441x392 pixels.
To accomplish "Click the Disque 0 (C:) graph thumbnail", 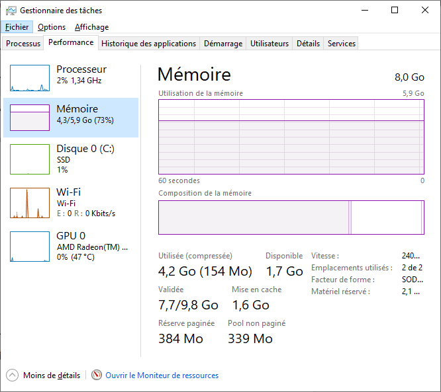I will click(30, 160).
